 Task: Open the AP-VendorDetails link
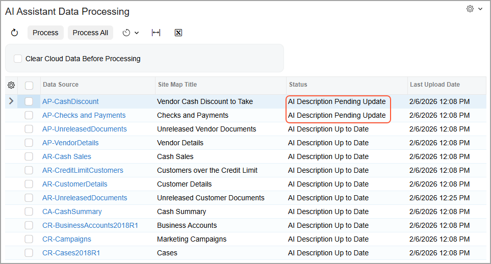pyautogui.click(x=70, y=143)
